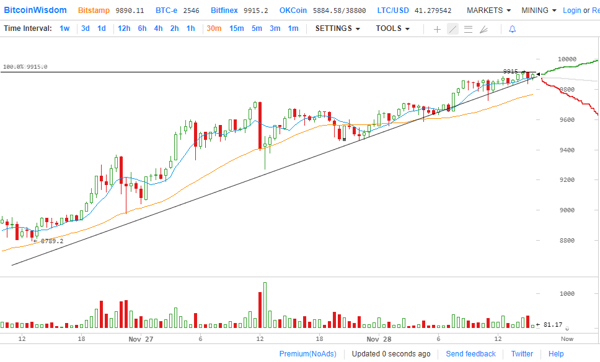The width and height of the screenshot is (600, 362).
Task: Click the Premium(NoAds) link
Action: pyautogui.click(x=307, y=354)
